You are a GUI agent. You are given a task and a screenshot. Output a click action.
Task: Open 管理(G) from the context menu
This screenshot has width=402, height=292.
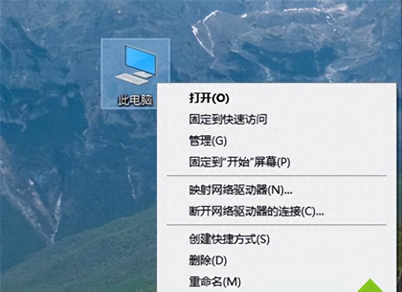pos(208,141)
